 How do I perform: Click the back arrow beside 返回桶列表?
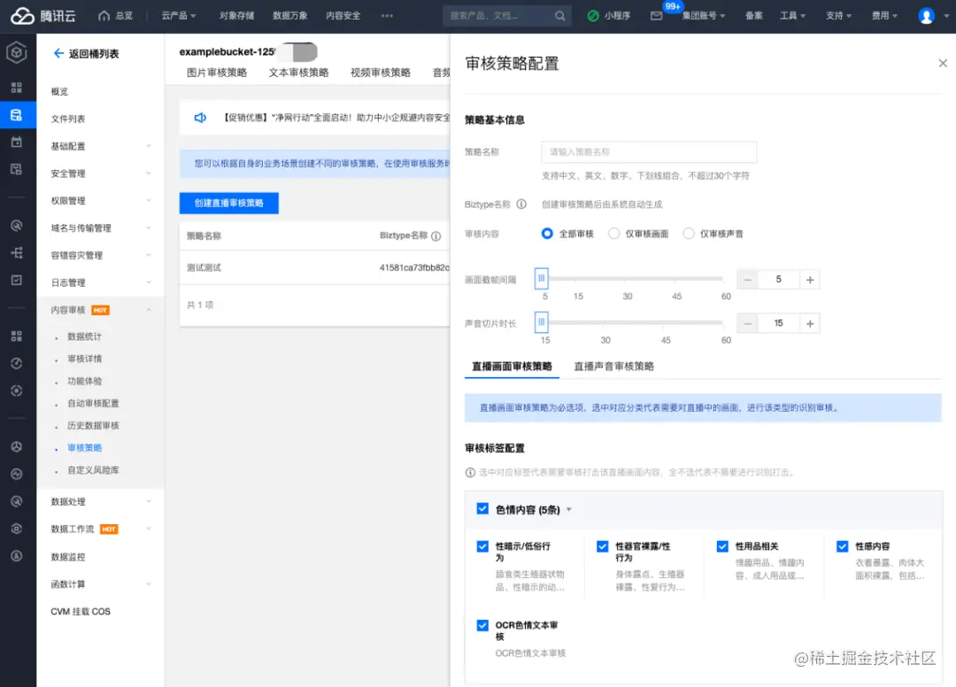[x=58, y=54]
